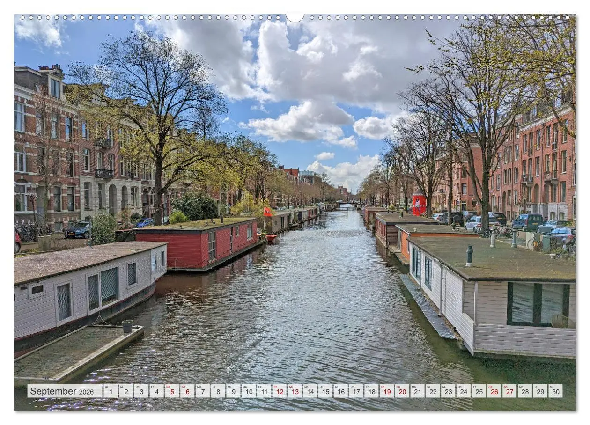Select date cell 24 in calendar strip
This screenshot has height=425, width=590.
(x=463, y=391)
